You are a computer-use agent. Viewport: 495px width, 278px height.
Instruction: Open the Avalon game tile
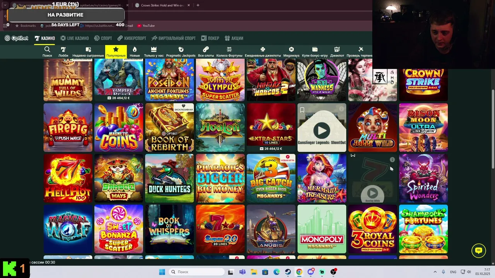pos(220,127)
